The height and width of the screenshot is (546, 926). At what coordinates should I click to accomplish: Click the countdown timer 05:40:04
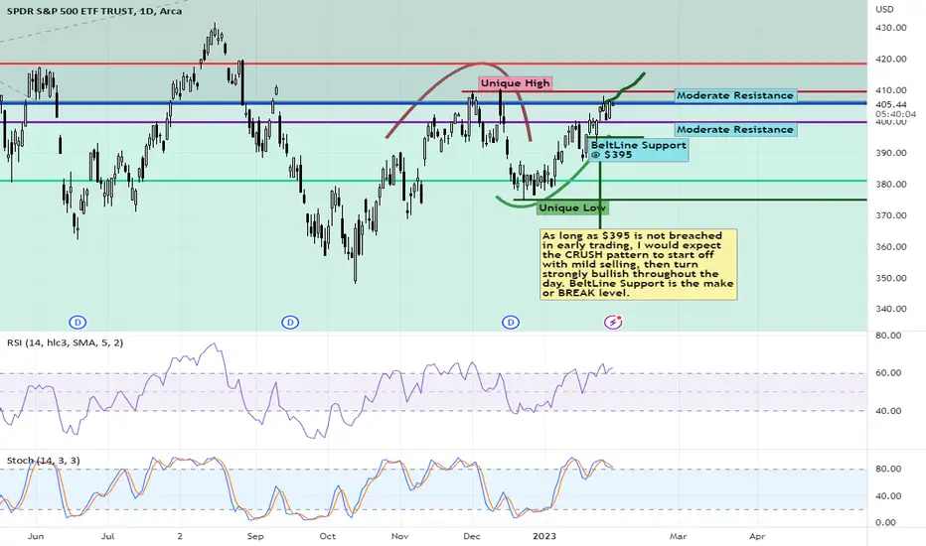(896, 114)
